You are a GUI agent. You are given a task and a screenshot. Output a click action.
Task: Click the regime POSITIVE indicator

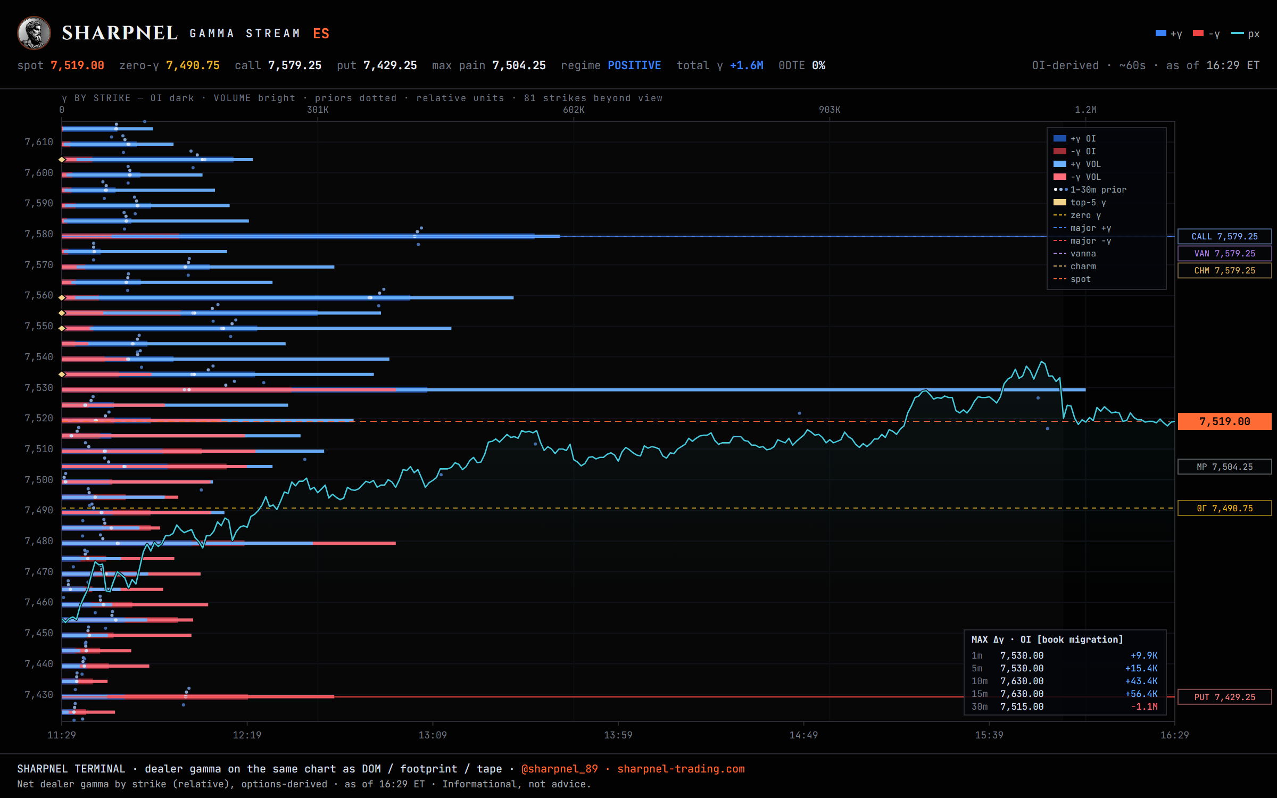coord(634,65)
